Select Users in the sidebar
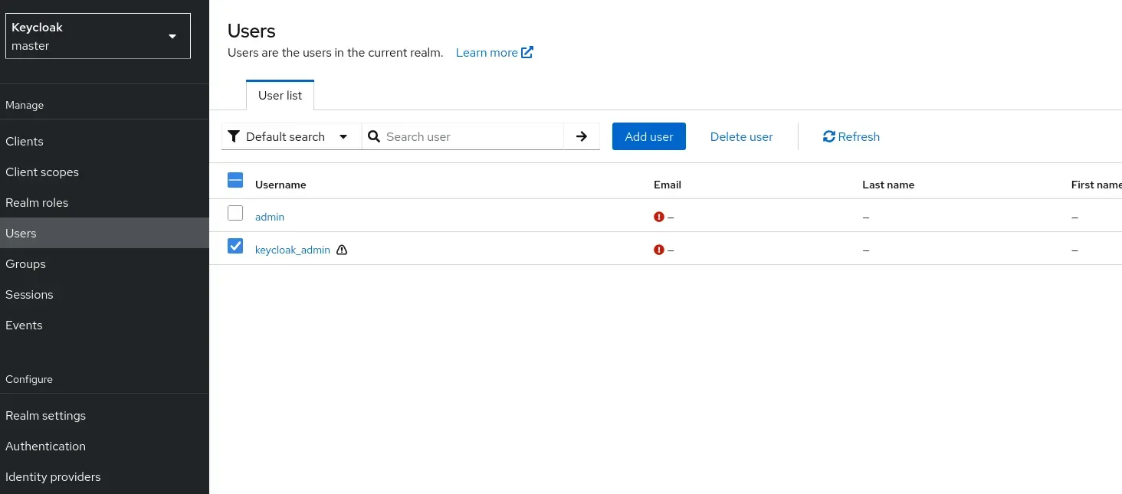 pos(104,233)
